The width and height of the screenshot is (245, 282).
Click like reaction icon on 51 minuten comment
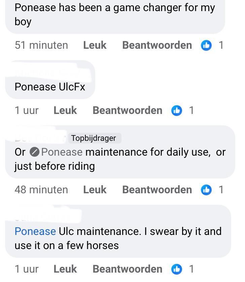coord(206,45)
